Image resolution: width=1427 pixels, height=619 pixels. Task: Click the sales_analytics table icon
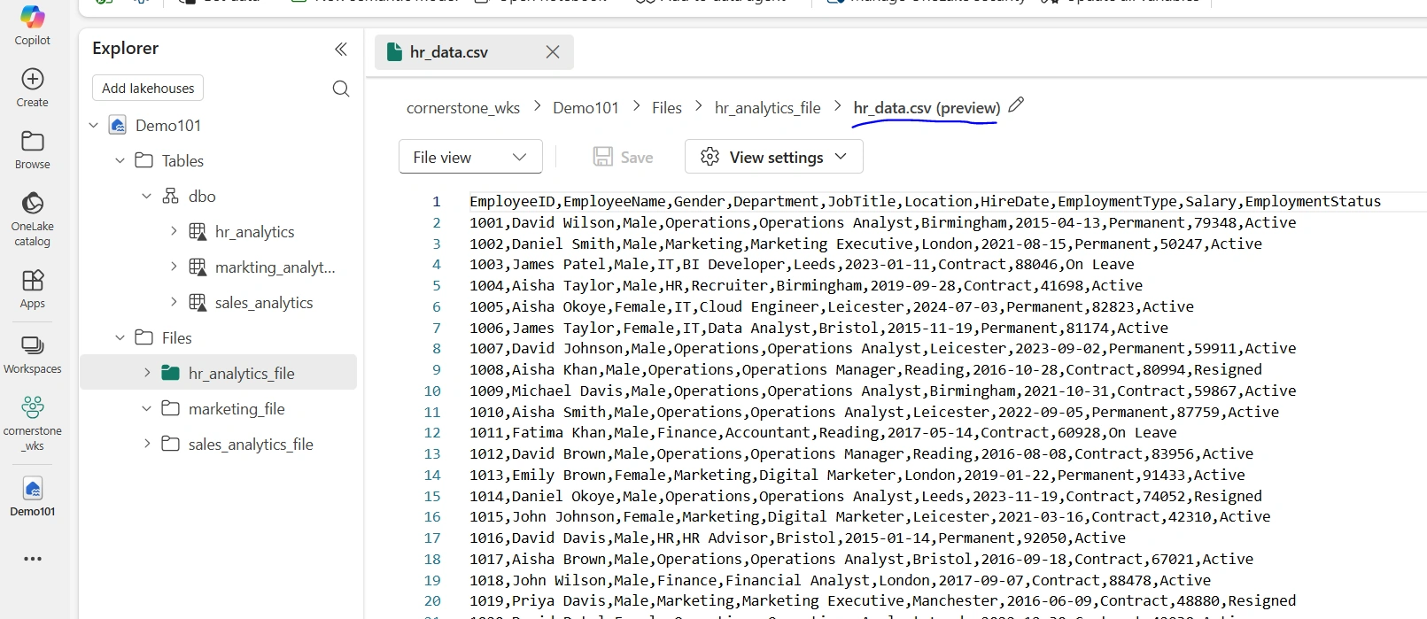[198, 302]
